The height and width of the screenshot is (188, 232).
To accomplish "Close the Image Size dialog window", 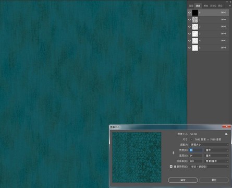I will (x=227, y=127).
